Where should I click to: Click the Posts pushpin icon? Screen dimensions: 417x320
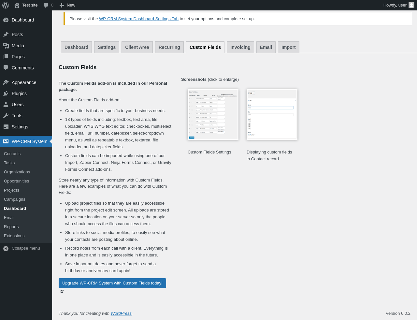tap(6, 35)
